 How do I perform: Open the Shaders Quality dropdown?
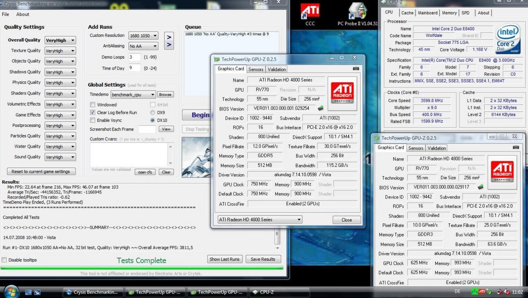(60, 94)
